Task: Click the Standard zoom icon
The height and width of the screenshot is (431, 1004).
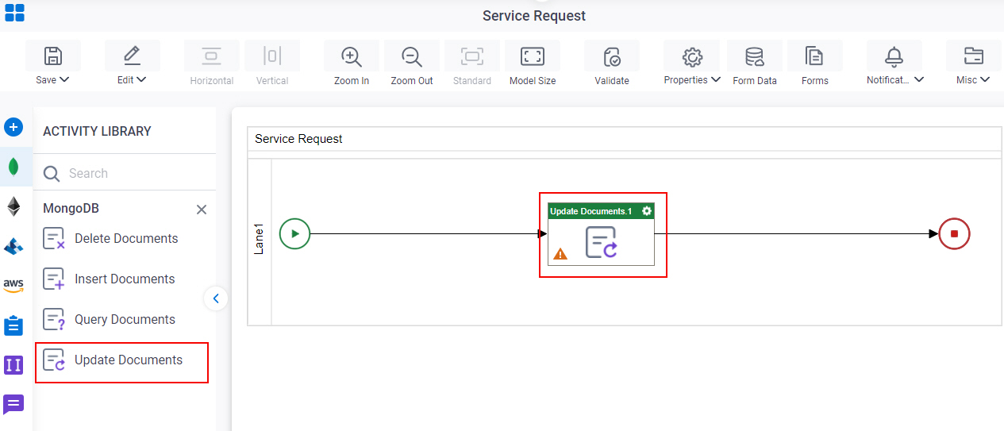Action: [472, 56]
